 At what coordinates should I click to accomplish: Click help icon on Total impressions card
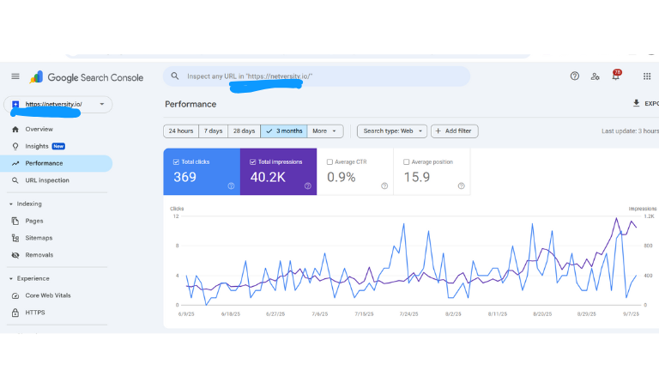pos(308,185)
